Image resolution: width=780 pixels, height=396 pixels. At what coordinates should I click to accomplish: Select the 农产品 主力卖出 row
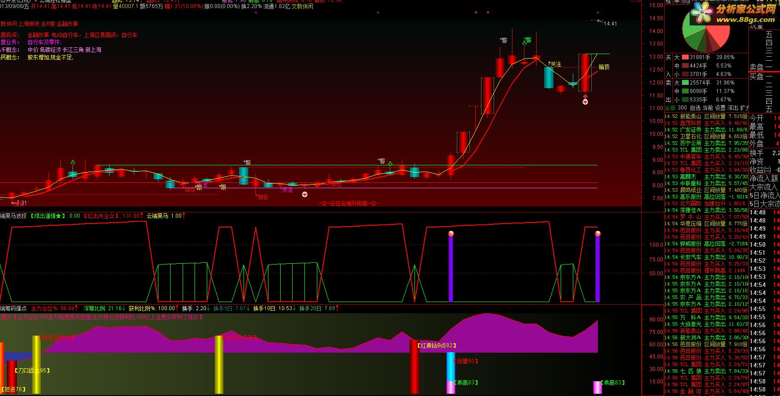point(706,297)
